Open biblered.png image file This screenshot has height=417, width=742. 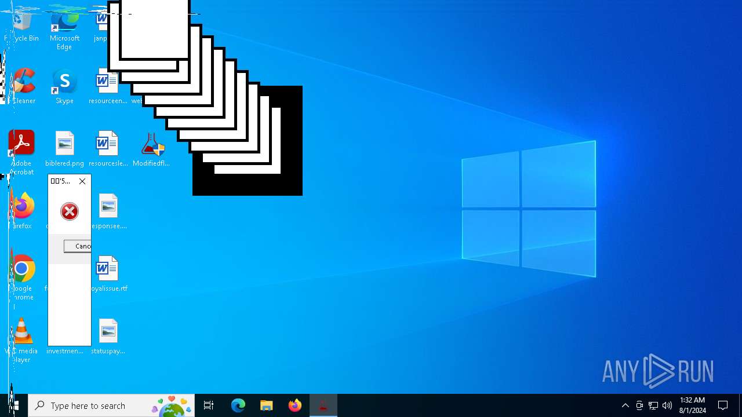(64, 149)
